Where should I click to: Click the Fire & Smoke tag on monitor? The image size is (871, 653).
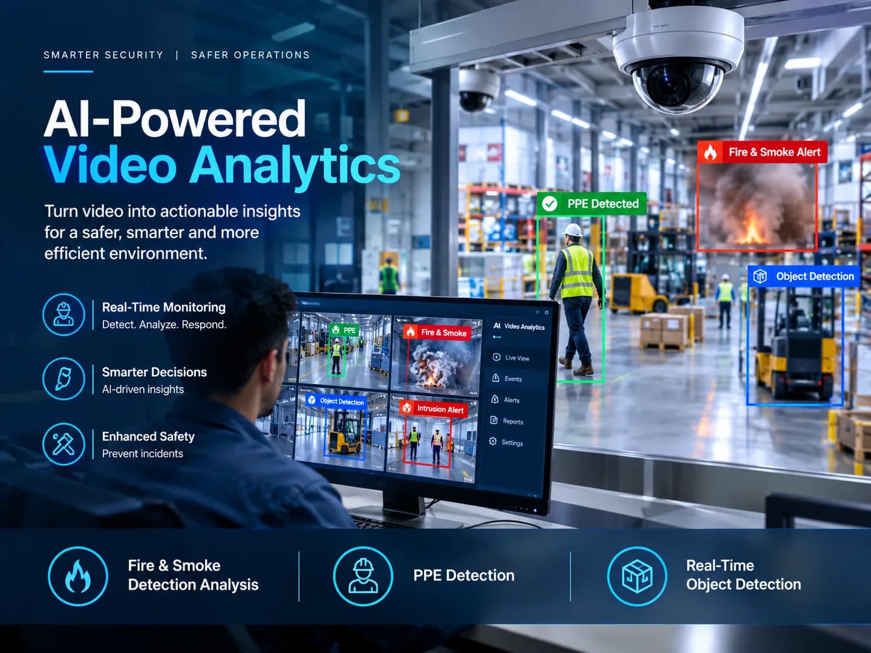437,332
